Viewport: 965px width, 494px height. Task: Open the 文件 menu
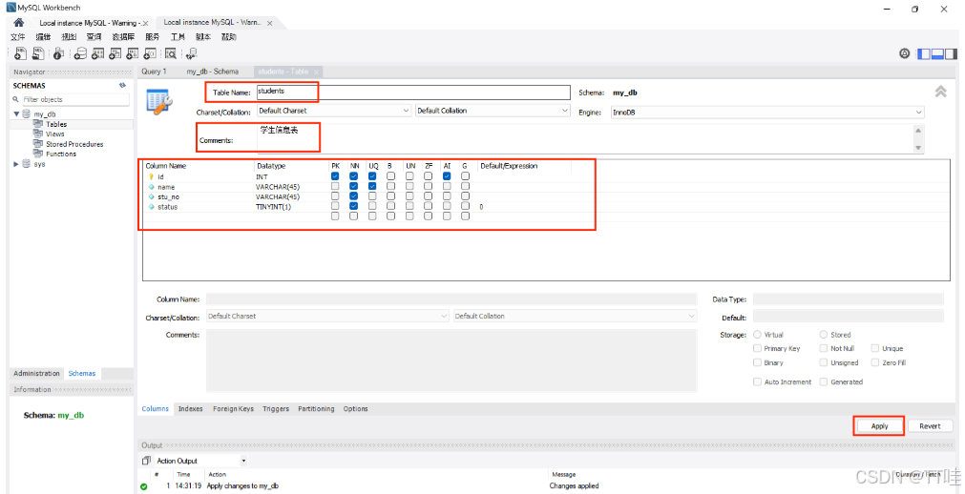pos(17,37)
